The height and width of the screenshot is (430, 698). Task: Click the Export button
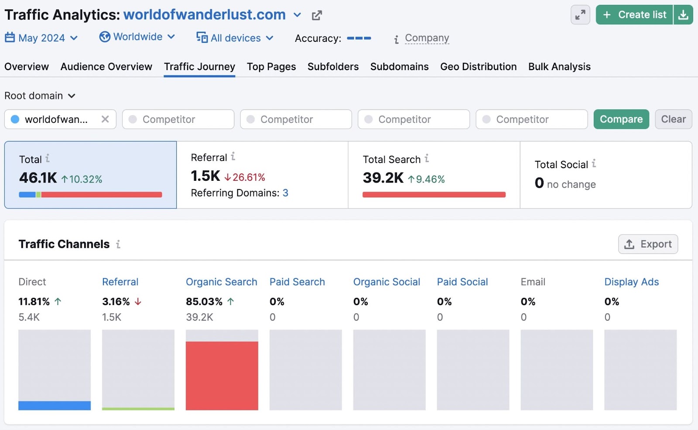[x=648, y=244]
